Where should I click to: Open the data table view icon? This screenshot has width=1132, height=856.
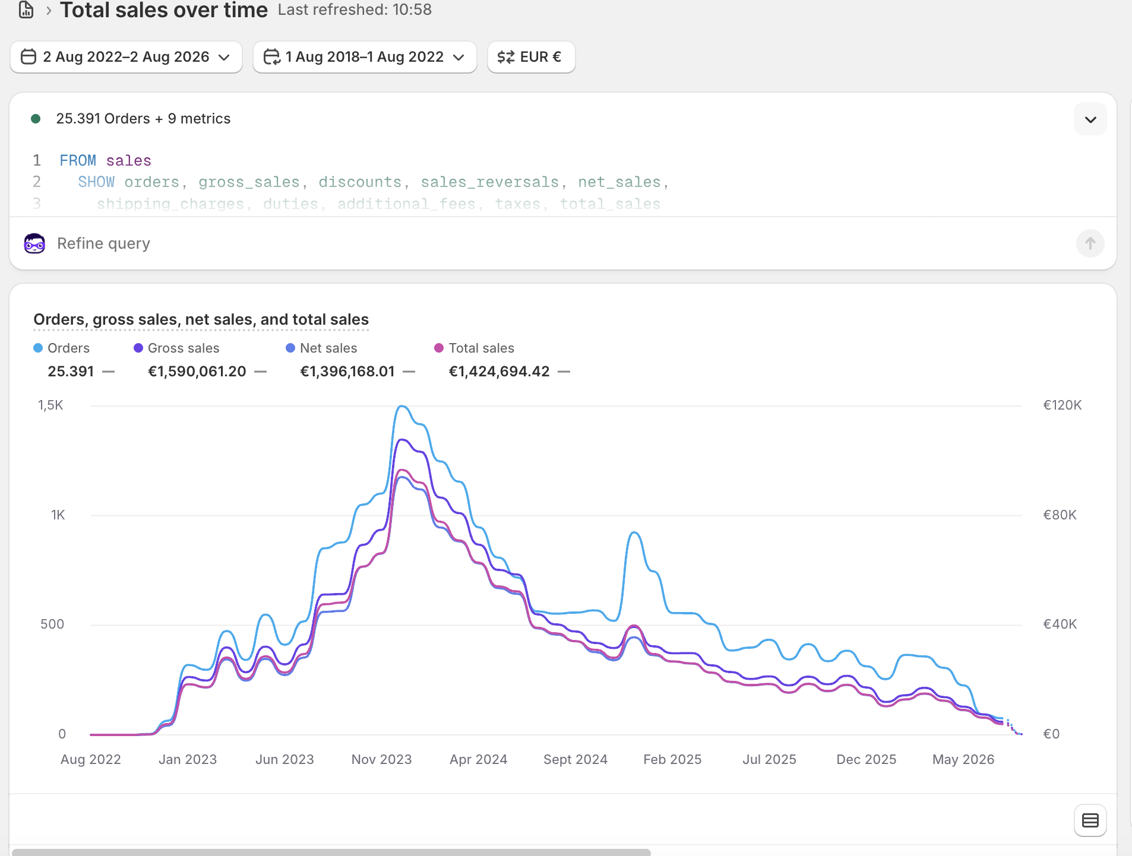click(x=1090, y=820)
